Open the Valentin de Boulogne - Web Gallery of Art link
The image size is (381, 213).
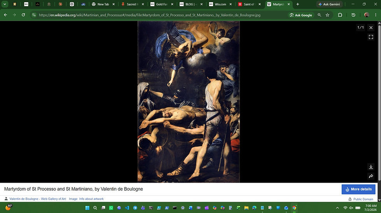[x=38, y=199]
